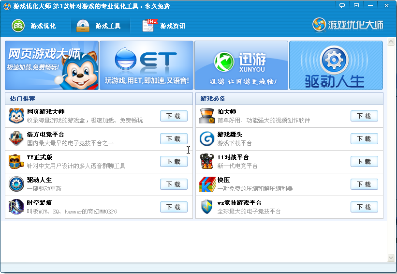397x274 pixels.
Task: Click the green gamepad icon
Action: 18,26
